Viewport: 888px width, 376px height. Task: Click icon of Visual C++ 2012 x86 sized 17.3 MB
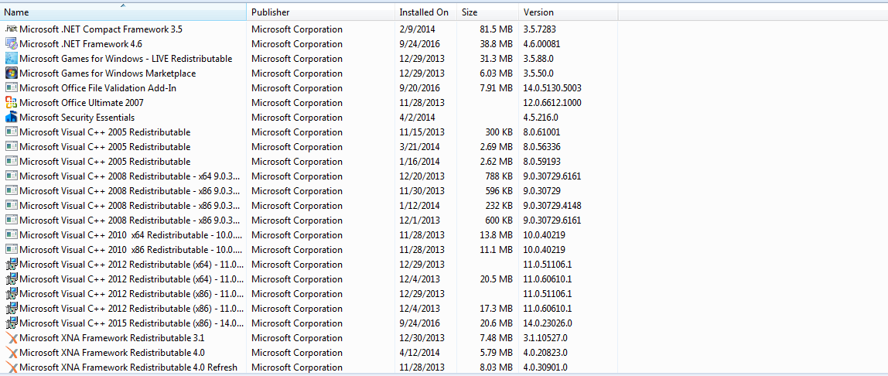point(11,309)
